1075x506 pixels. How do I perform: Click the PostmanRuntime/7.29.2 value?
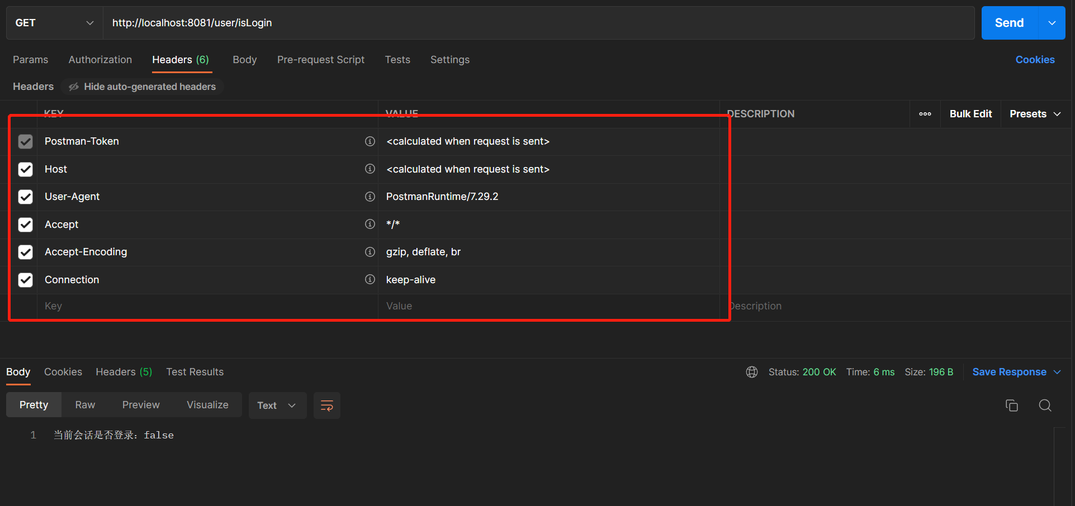click(442, 197)
